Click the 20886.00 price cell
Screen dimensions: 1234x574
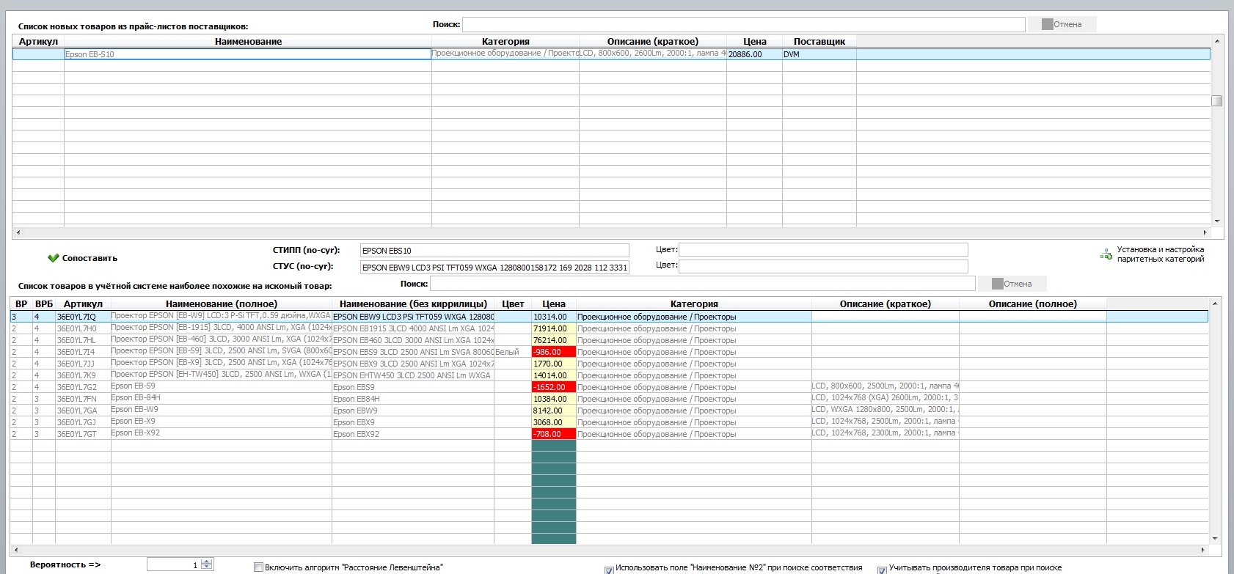754,54
